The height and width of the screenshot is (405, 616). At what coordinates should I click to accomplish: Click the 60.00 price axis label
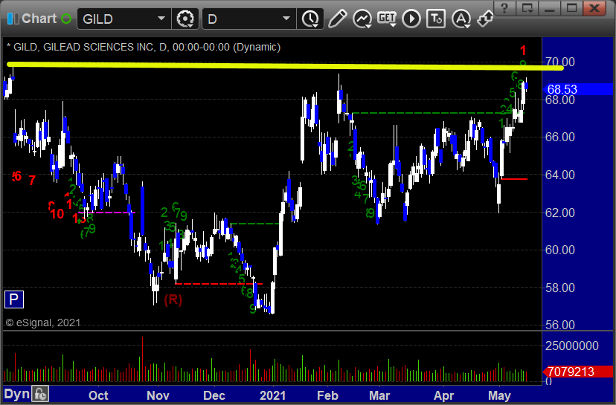click(560, 250)
